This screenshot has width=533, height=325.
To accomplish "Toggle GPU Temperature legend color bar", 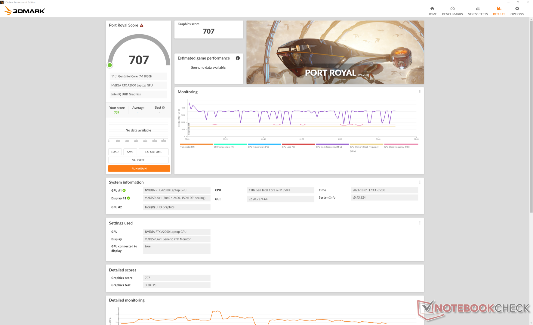I will 264,144.
